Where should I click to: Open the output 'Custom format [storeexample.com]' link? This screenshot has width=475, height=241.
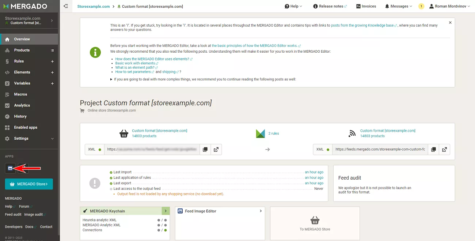[x=388, y=131]
